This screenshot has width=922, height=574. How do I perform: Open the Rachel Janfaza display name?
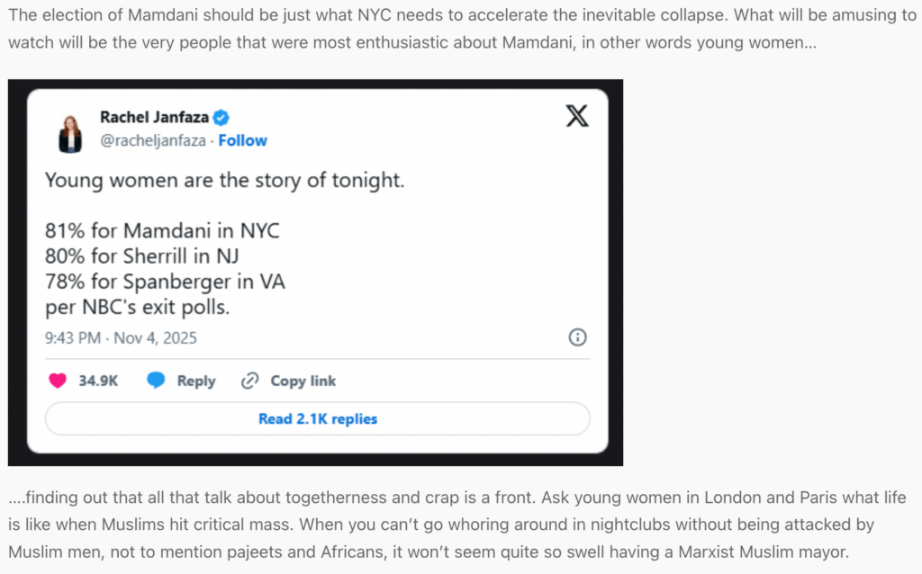tap(153, 117)
